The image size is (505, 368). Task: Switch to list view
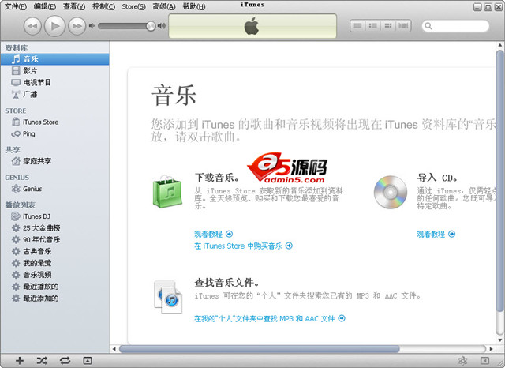coord(357,26)
